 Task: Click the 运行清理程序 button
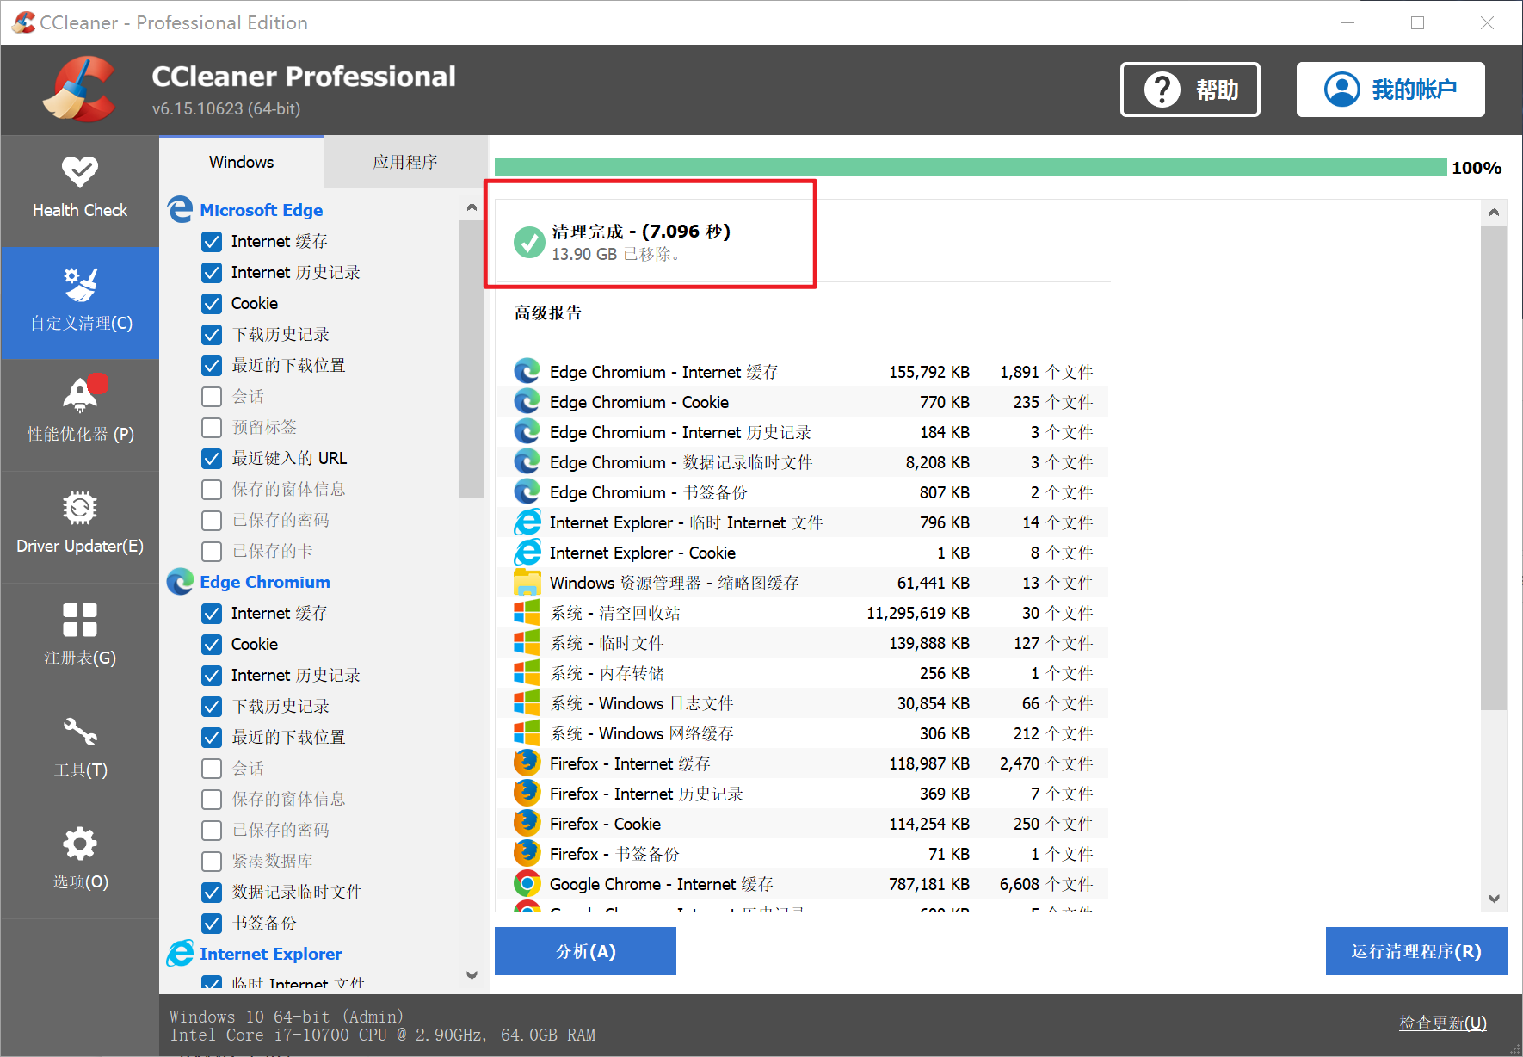point(1415,951)
